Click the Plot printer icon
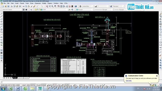162x91 pixels. (12, 6)
